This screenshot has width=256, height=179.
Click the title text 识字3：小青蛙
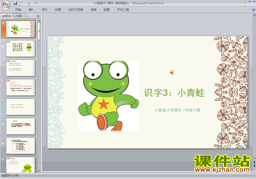coord(174,93)
